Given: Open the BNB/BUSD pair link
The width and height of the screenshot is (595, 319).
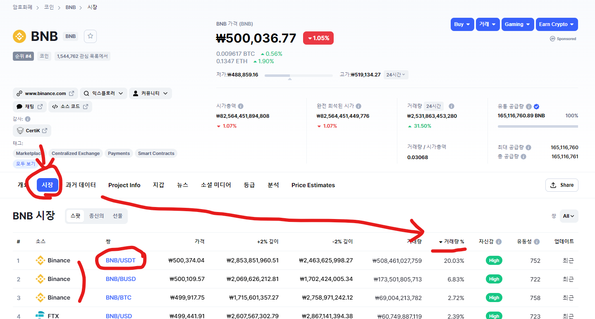Looking at the screenshot, I should click(x=121, y=279).
